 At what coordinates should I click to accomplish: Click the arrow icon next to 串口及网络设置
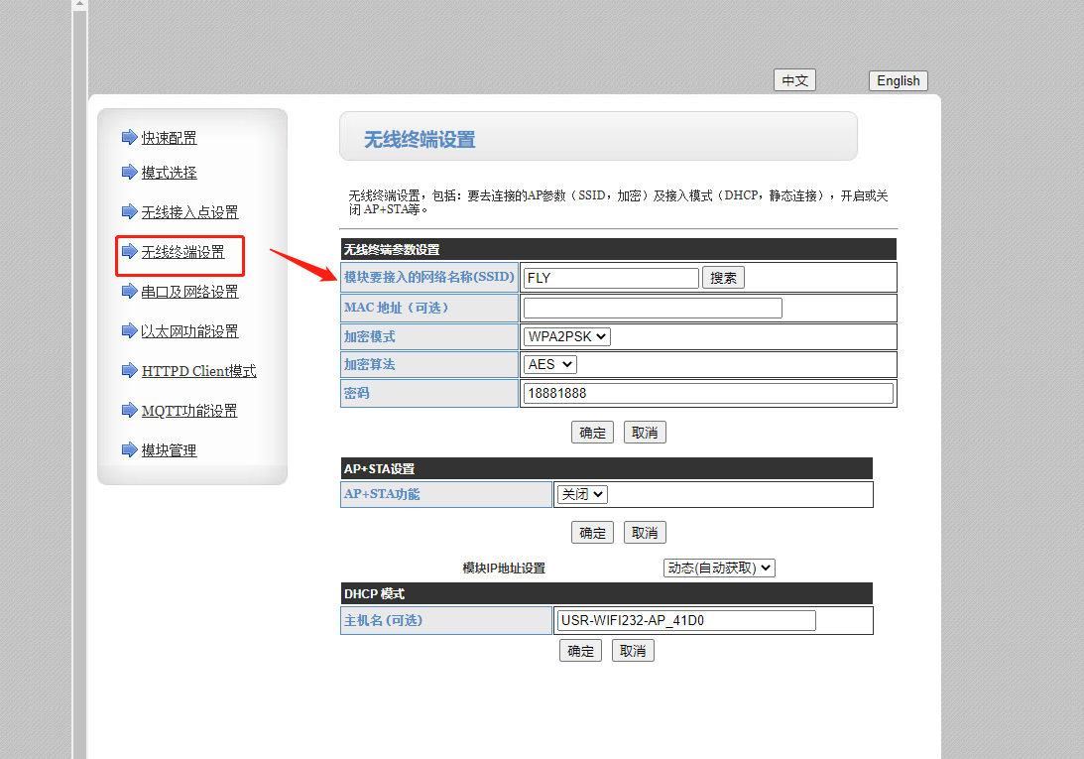(x=129, y=292)
